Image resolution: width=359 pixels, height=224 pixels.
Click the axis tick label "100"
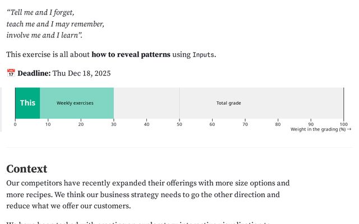(343, 124)
